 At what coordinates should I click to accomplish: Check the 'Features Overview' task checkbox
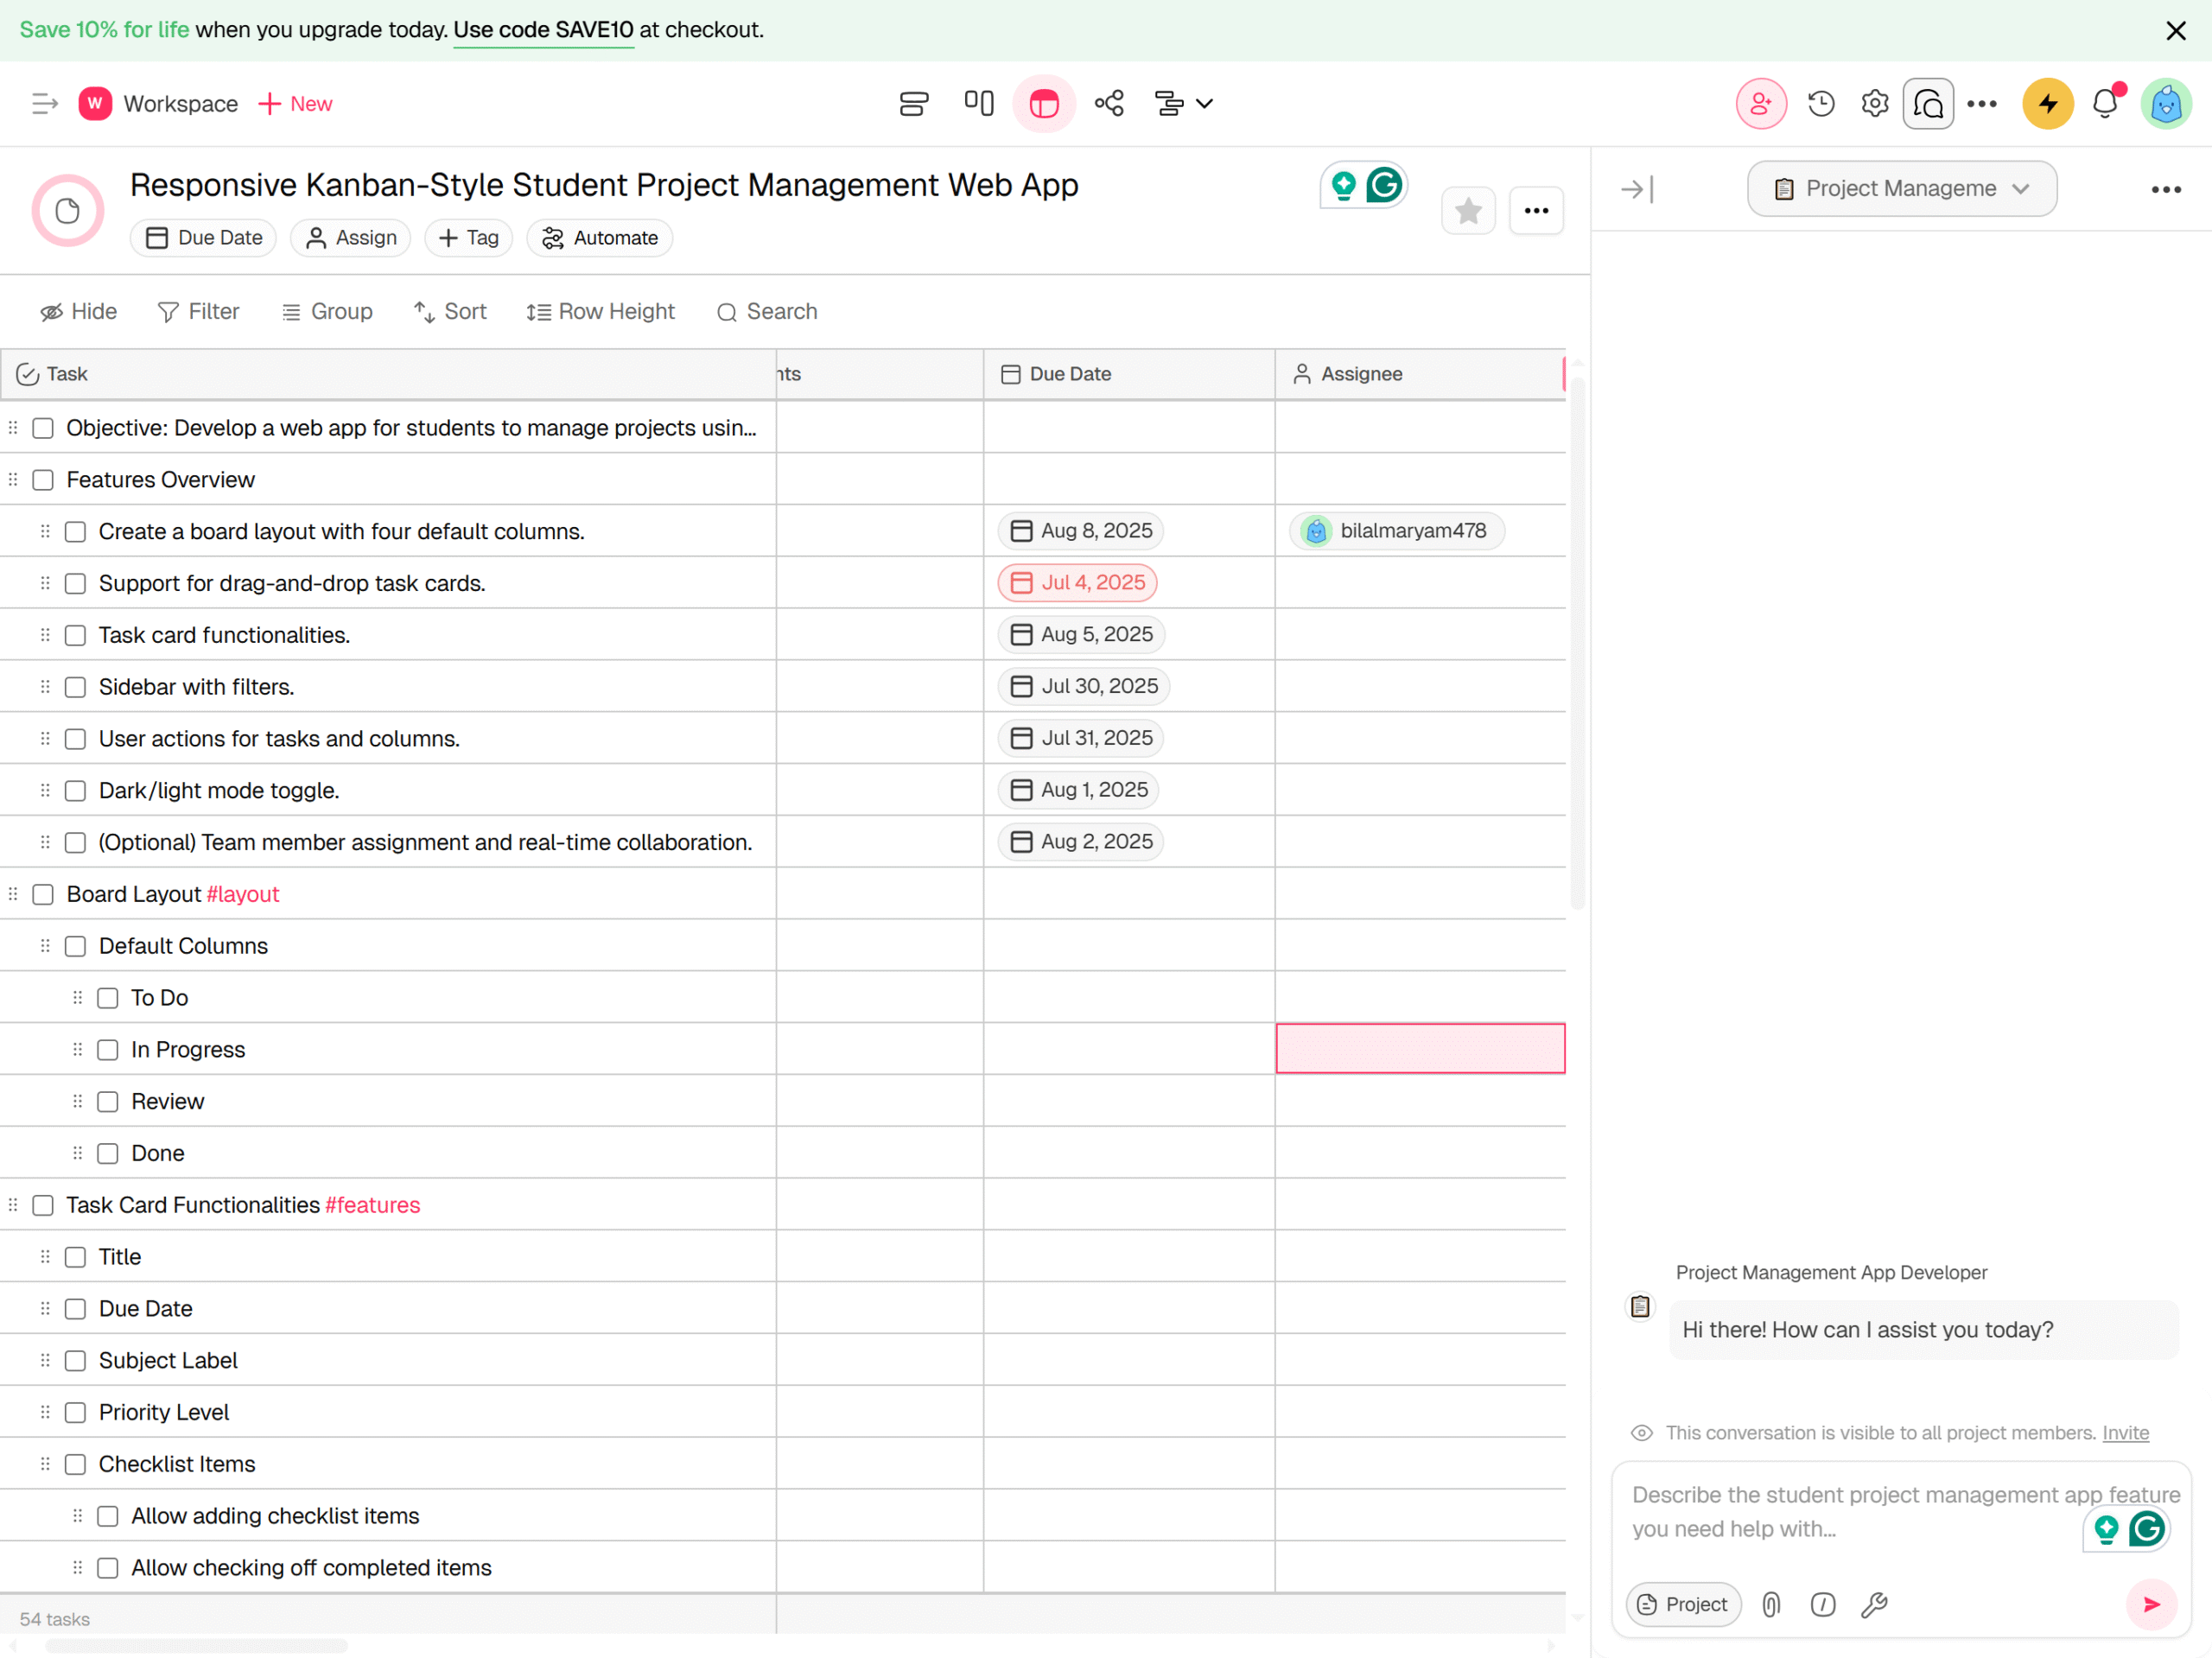click(43, 480)
